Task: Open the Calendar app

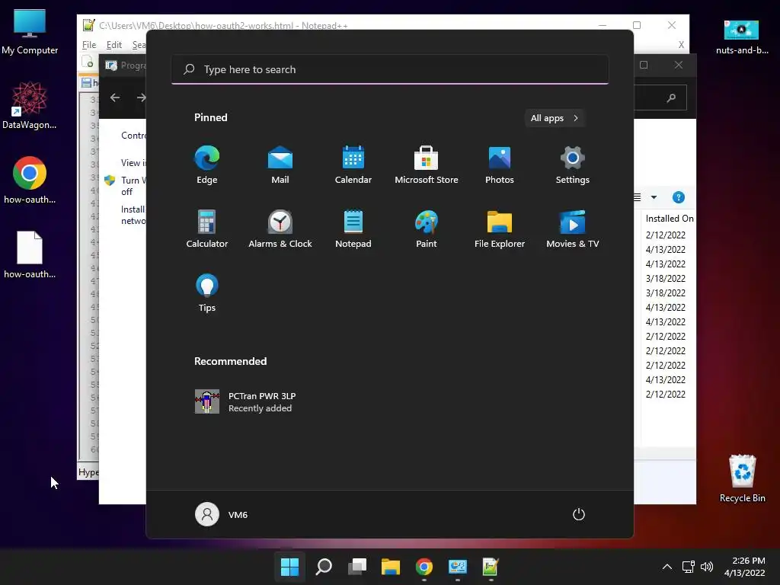Action: click(353, 165)
